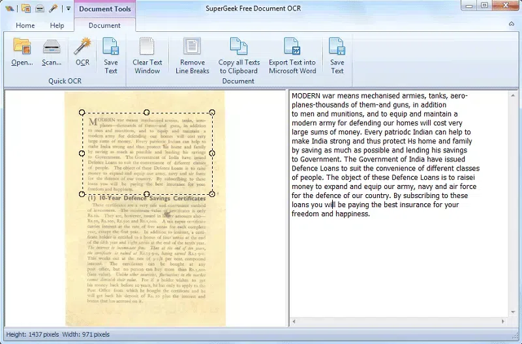Select the Document tab
The image size is (522, 344).
[104, 25]
